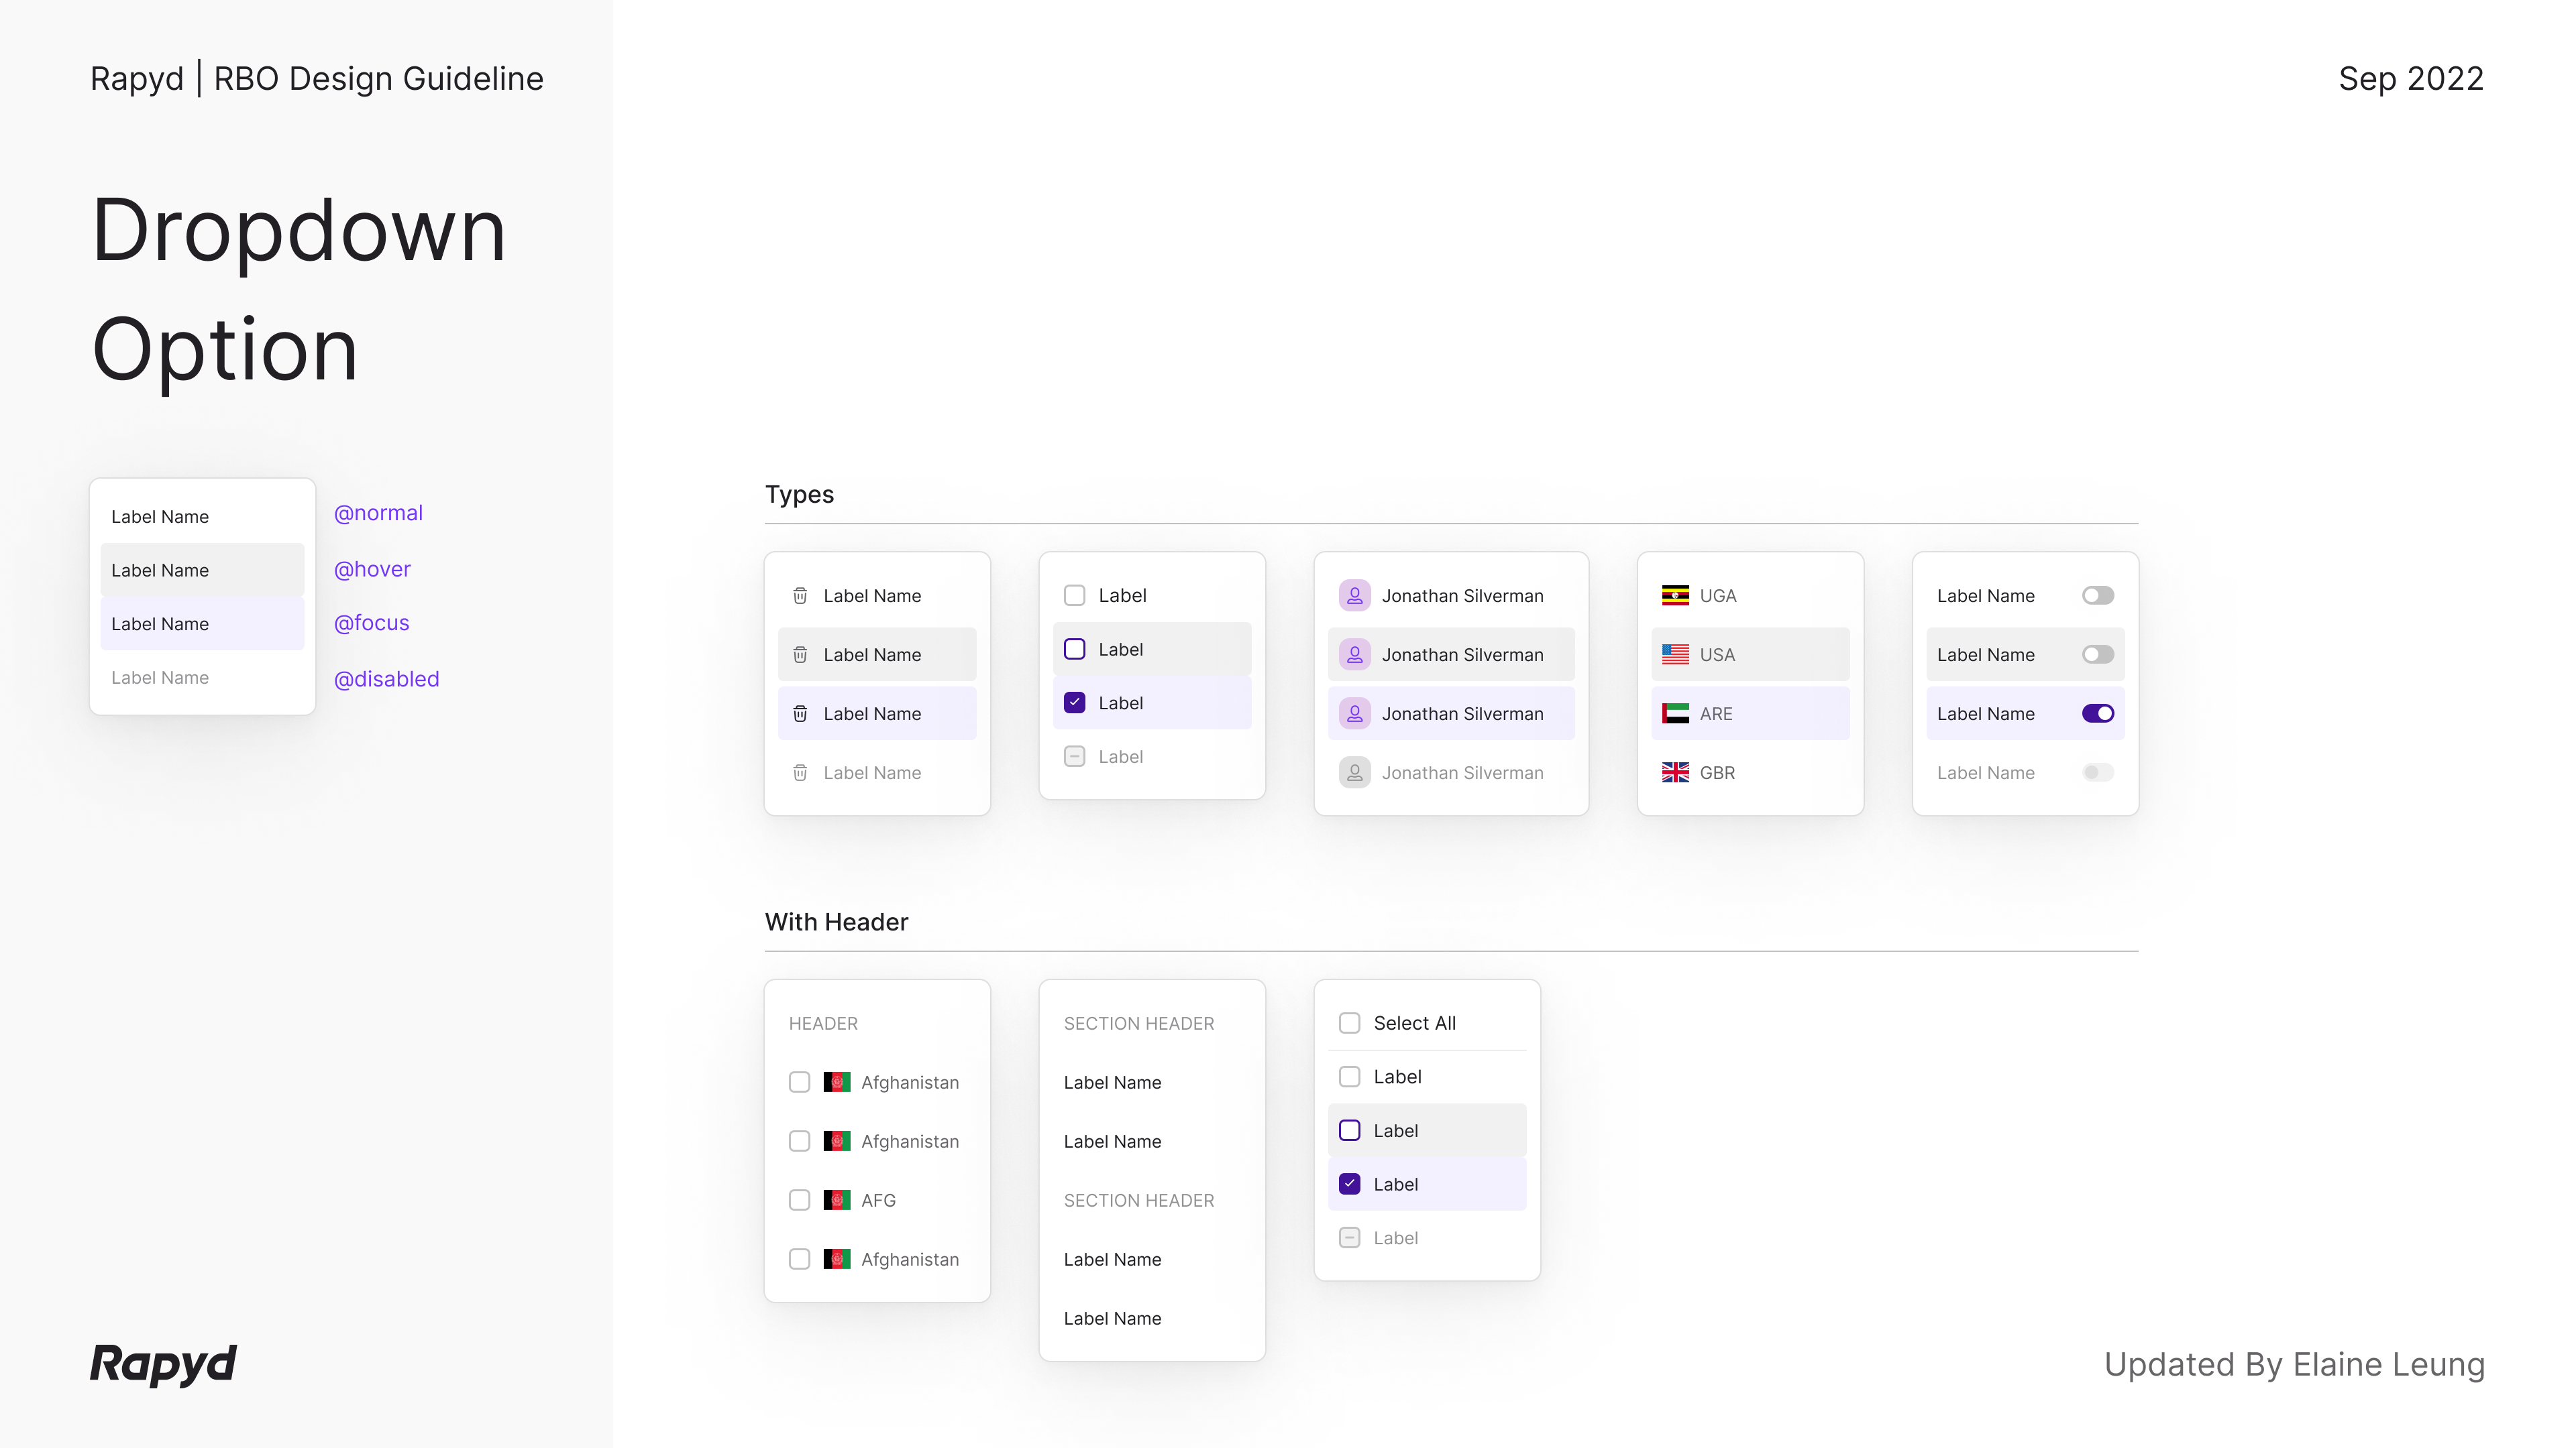Choose the GBR country option

tap(1750, 772)
